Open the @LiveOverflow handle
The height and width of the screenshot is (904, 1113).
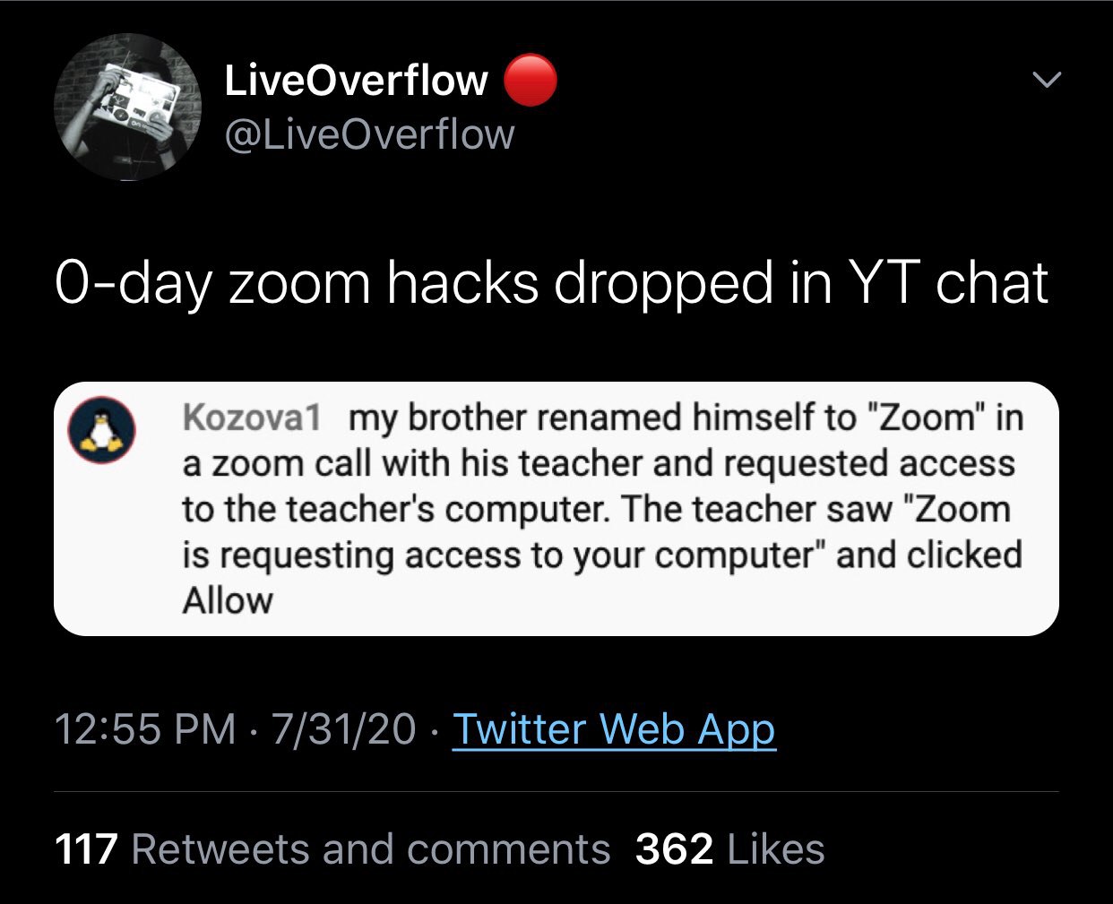(x=370, y=135)
